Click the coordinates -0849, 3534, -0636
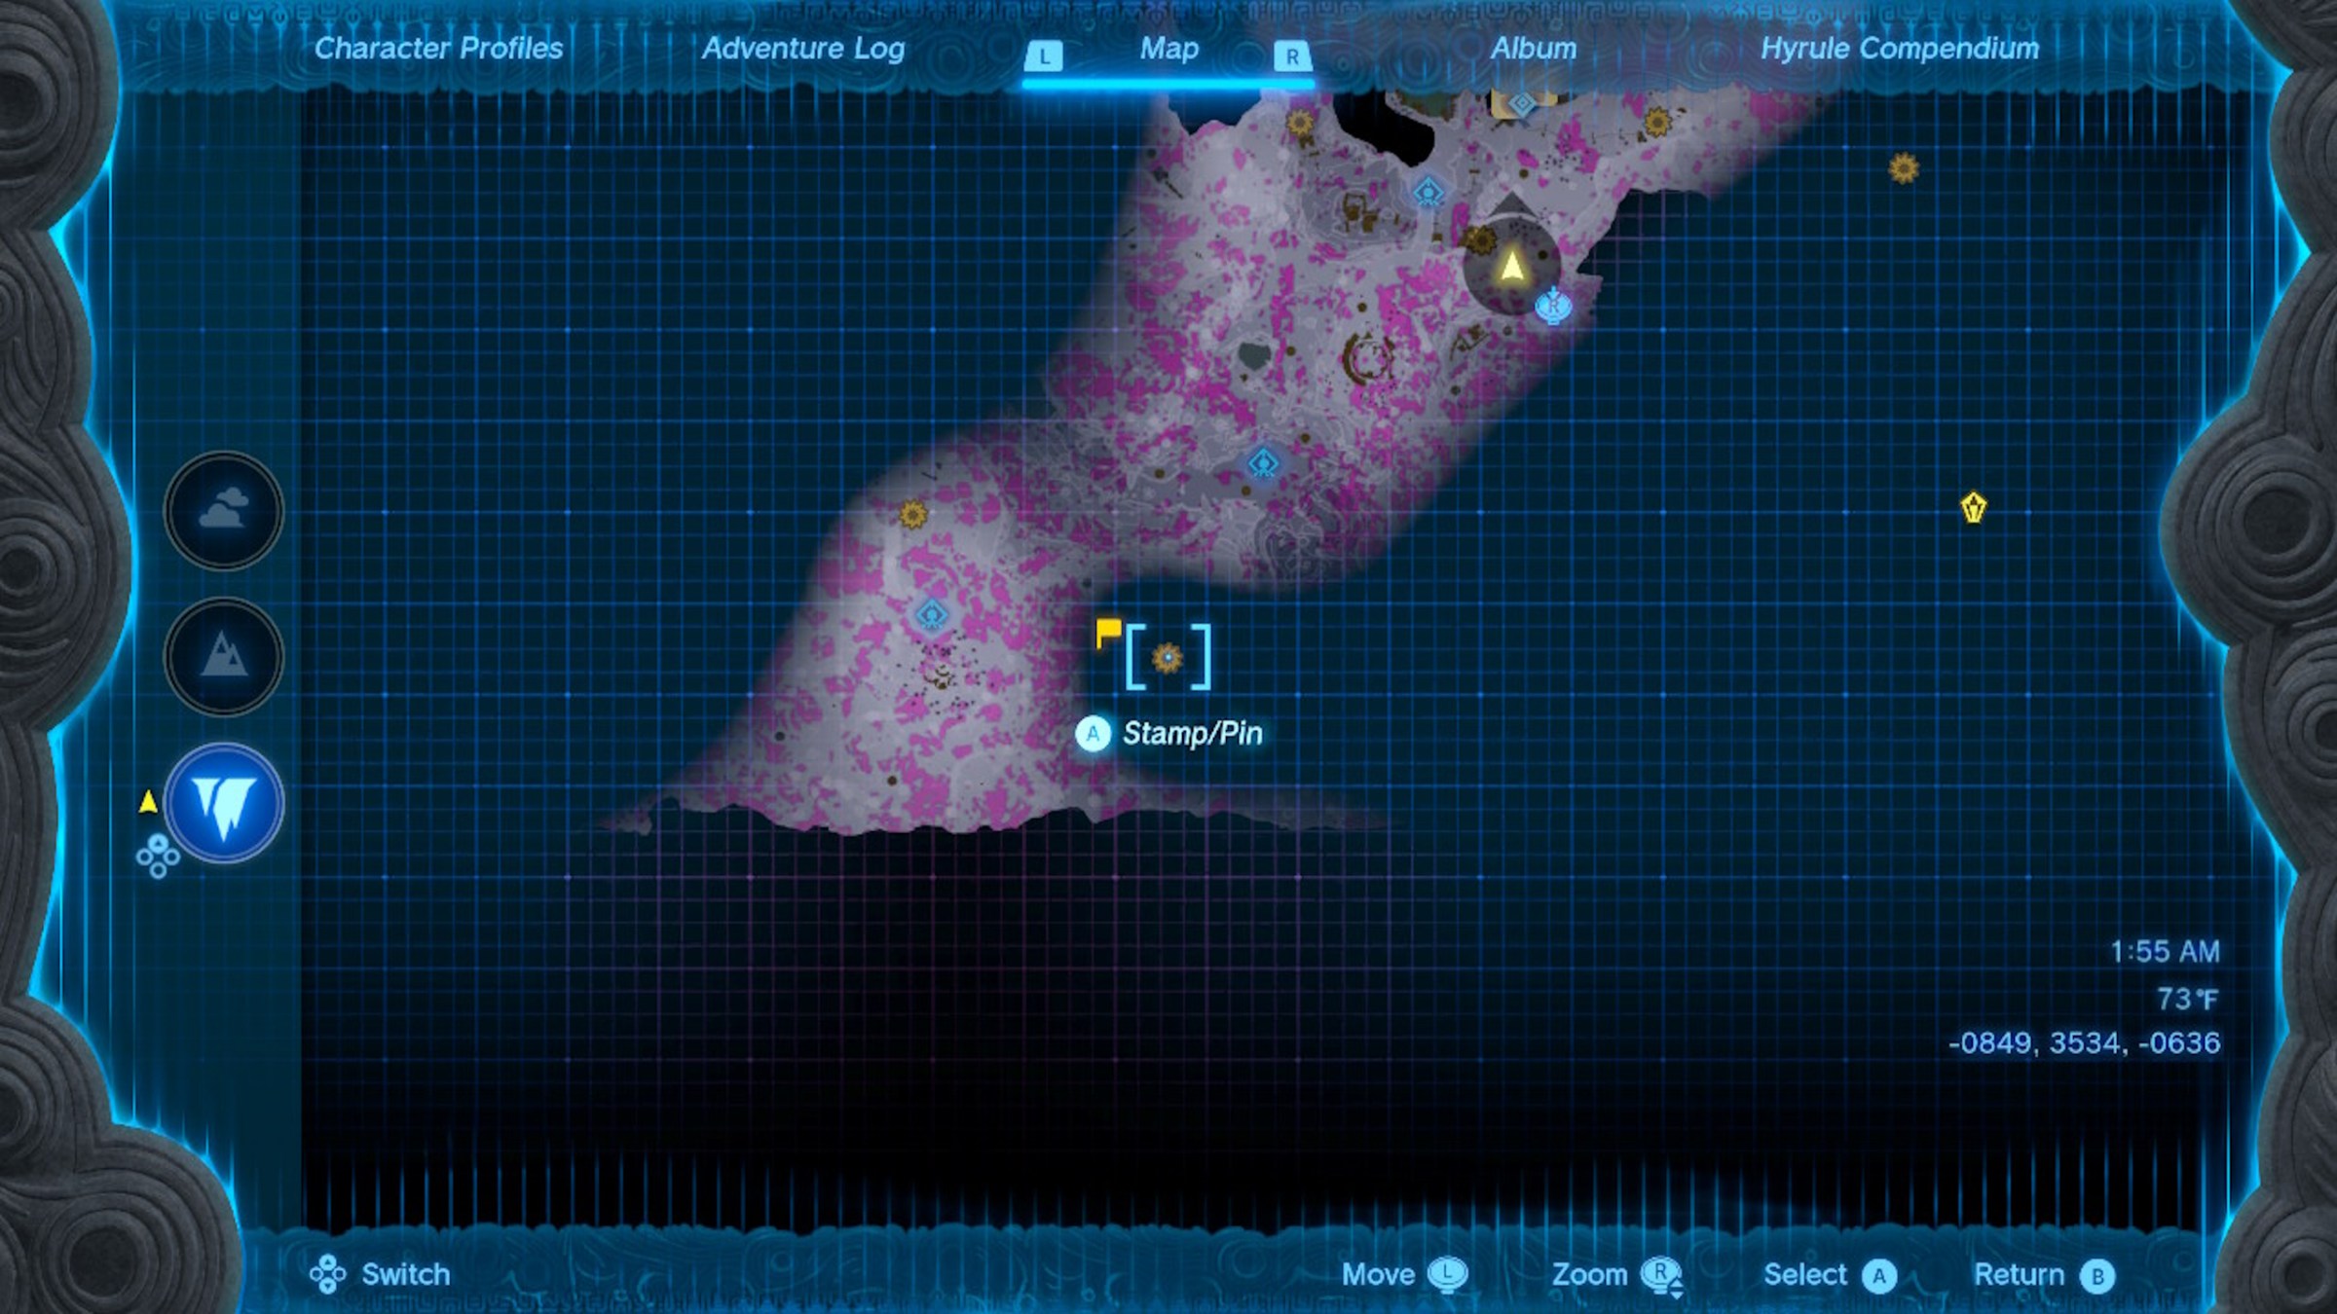Image resolution: width=2337 pixels, height=1314 pixels. (2084, 1042)
